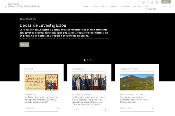Open the Multimedia menu item
This screenshot has width=175, height=116.
pos(138,6)
